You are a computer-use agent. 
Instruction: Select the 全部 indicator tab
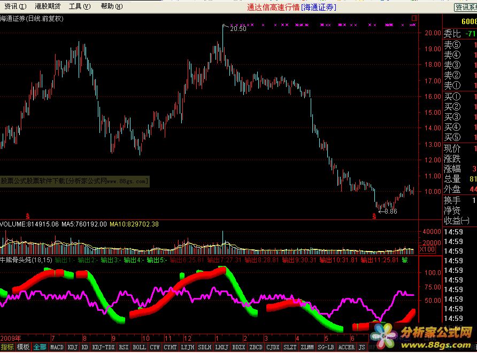(x=40, y=347)
